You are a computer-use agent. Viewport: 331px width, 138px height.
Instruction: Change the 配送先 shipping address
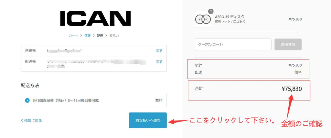[159, 62]
